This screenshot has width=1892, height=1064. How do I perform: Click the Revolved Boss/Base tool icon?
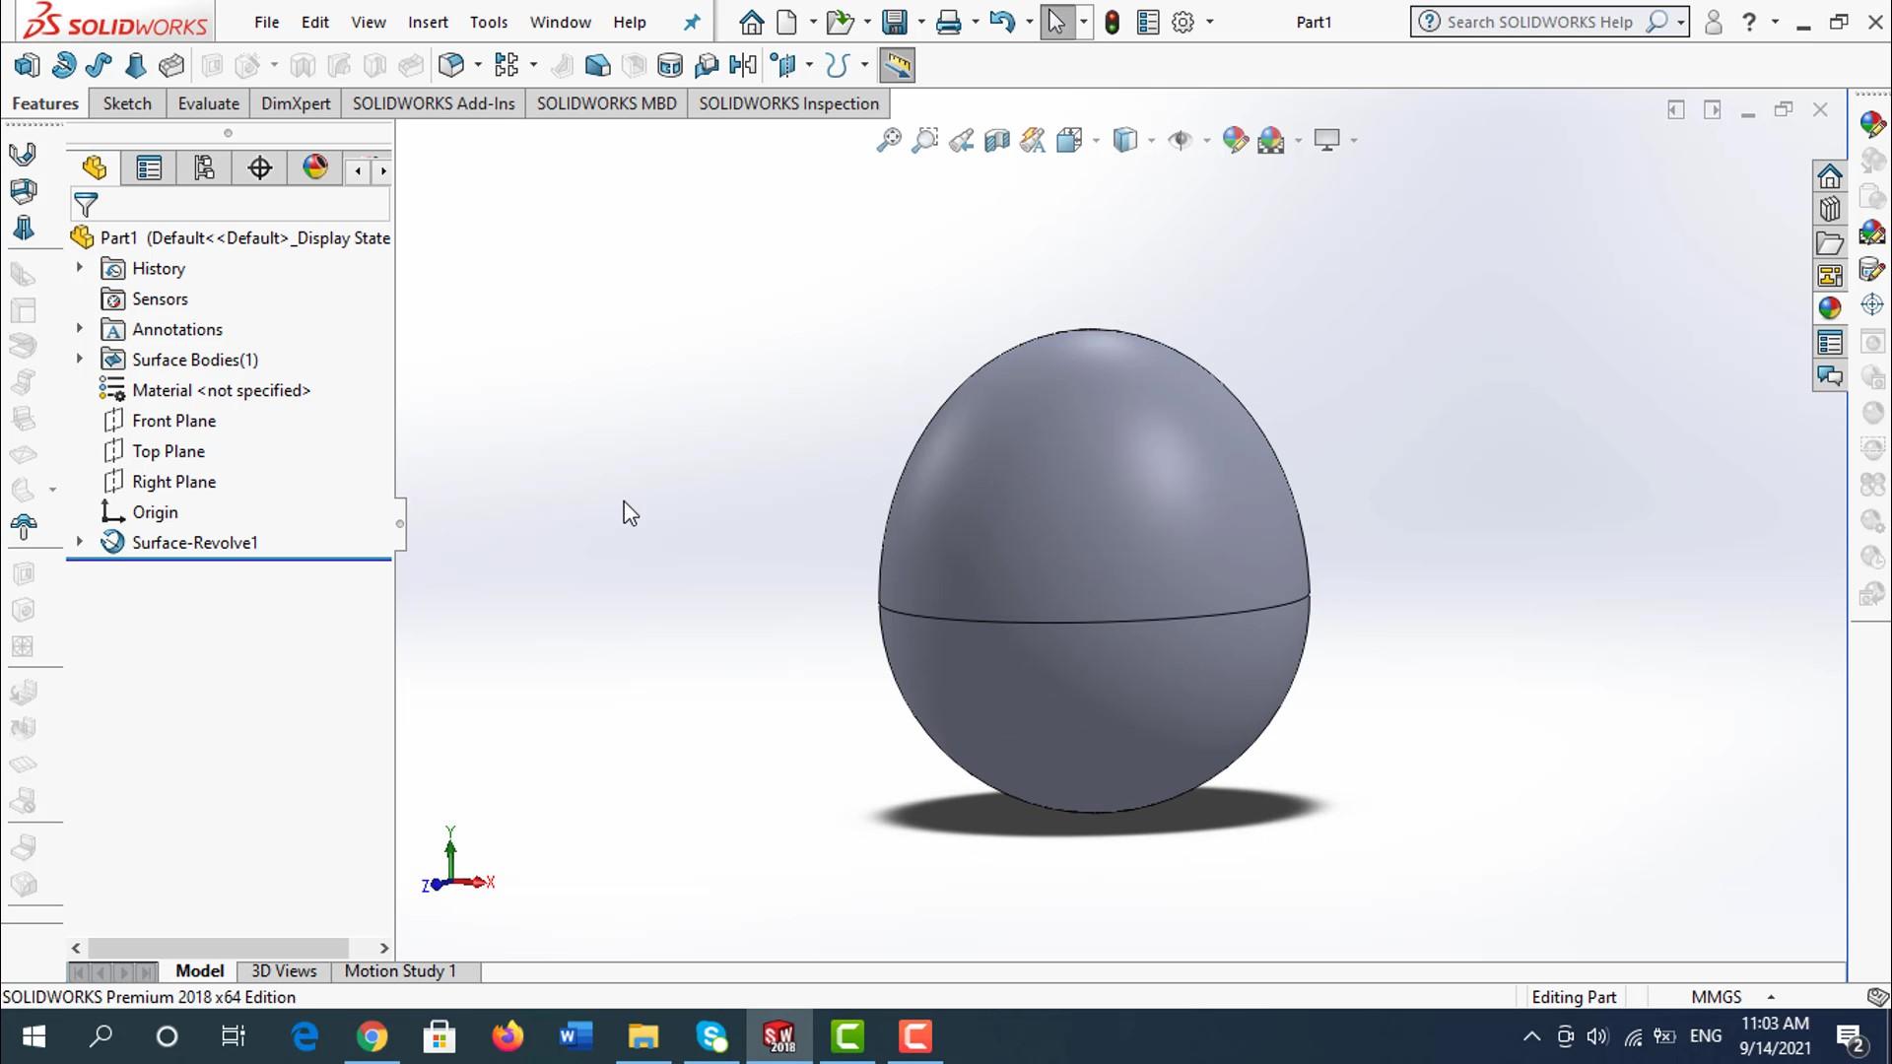pyautogui.click(x=63, y=66)
